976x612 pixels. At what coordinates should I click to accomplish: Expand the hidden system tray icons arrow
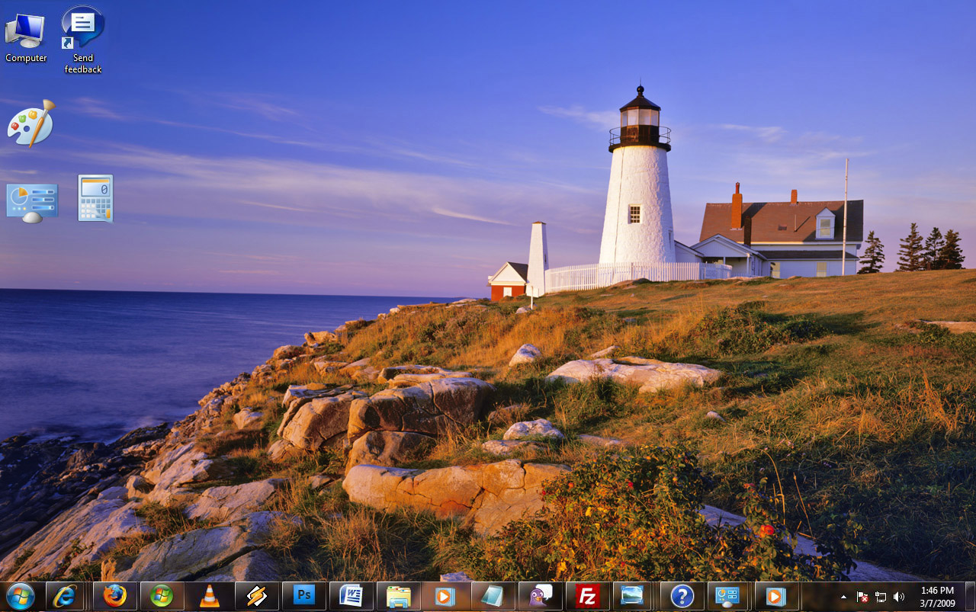click(844, 597)
